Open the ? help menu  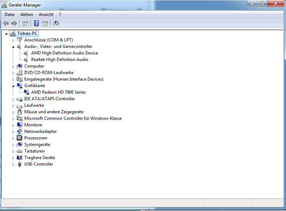60,15
